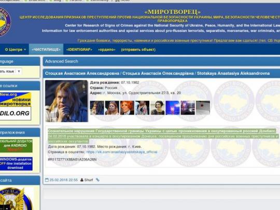
Task: Click the calendar icon beside post date
Action: coord(47,180)
